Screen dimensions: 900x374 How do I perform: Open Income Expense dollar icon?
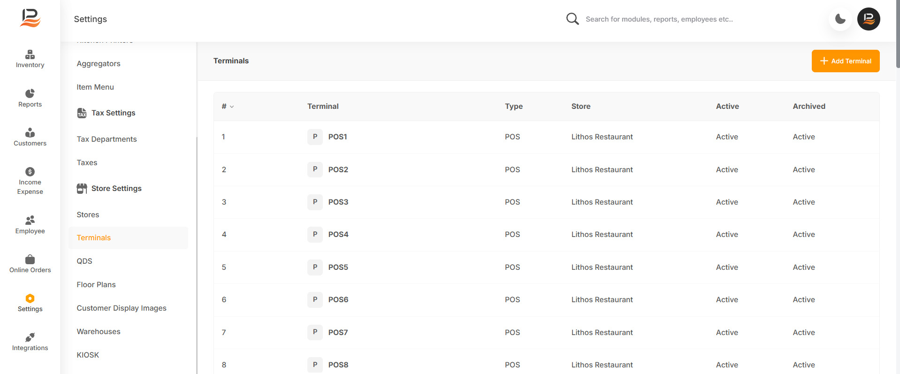(x=30, y=172)
